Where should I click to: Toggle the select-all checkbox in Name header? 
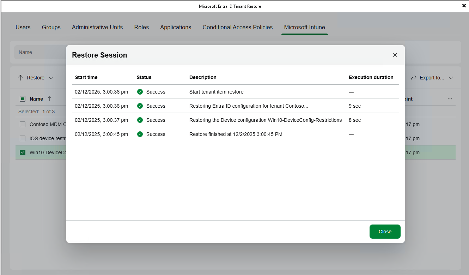click(x=23, y=99)
